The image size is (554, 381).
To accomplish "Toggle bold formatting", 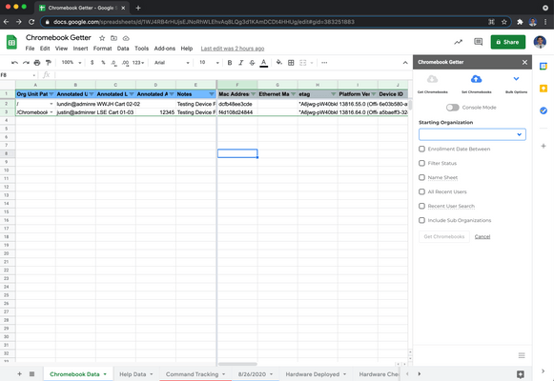I will point(230,63).
